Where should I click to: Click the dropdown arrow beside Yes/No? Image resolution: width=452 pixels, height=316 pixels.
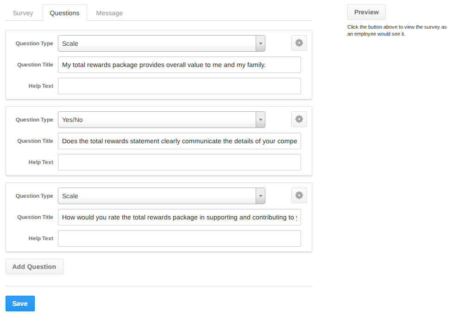pyautogui.click(x=261, y=120)
